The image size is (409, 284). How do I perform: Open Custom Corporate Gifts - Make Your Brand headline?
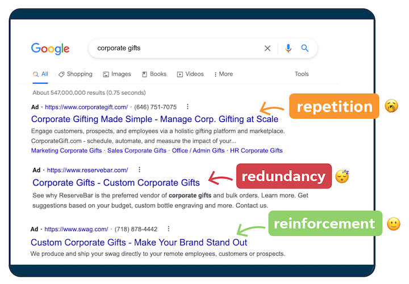(139, 243)
